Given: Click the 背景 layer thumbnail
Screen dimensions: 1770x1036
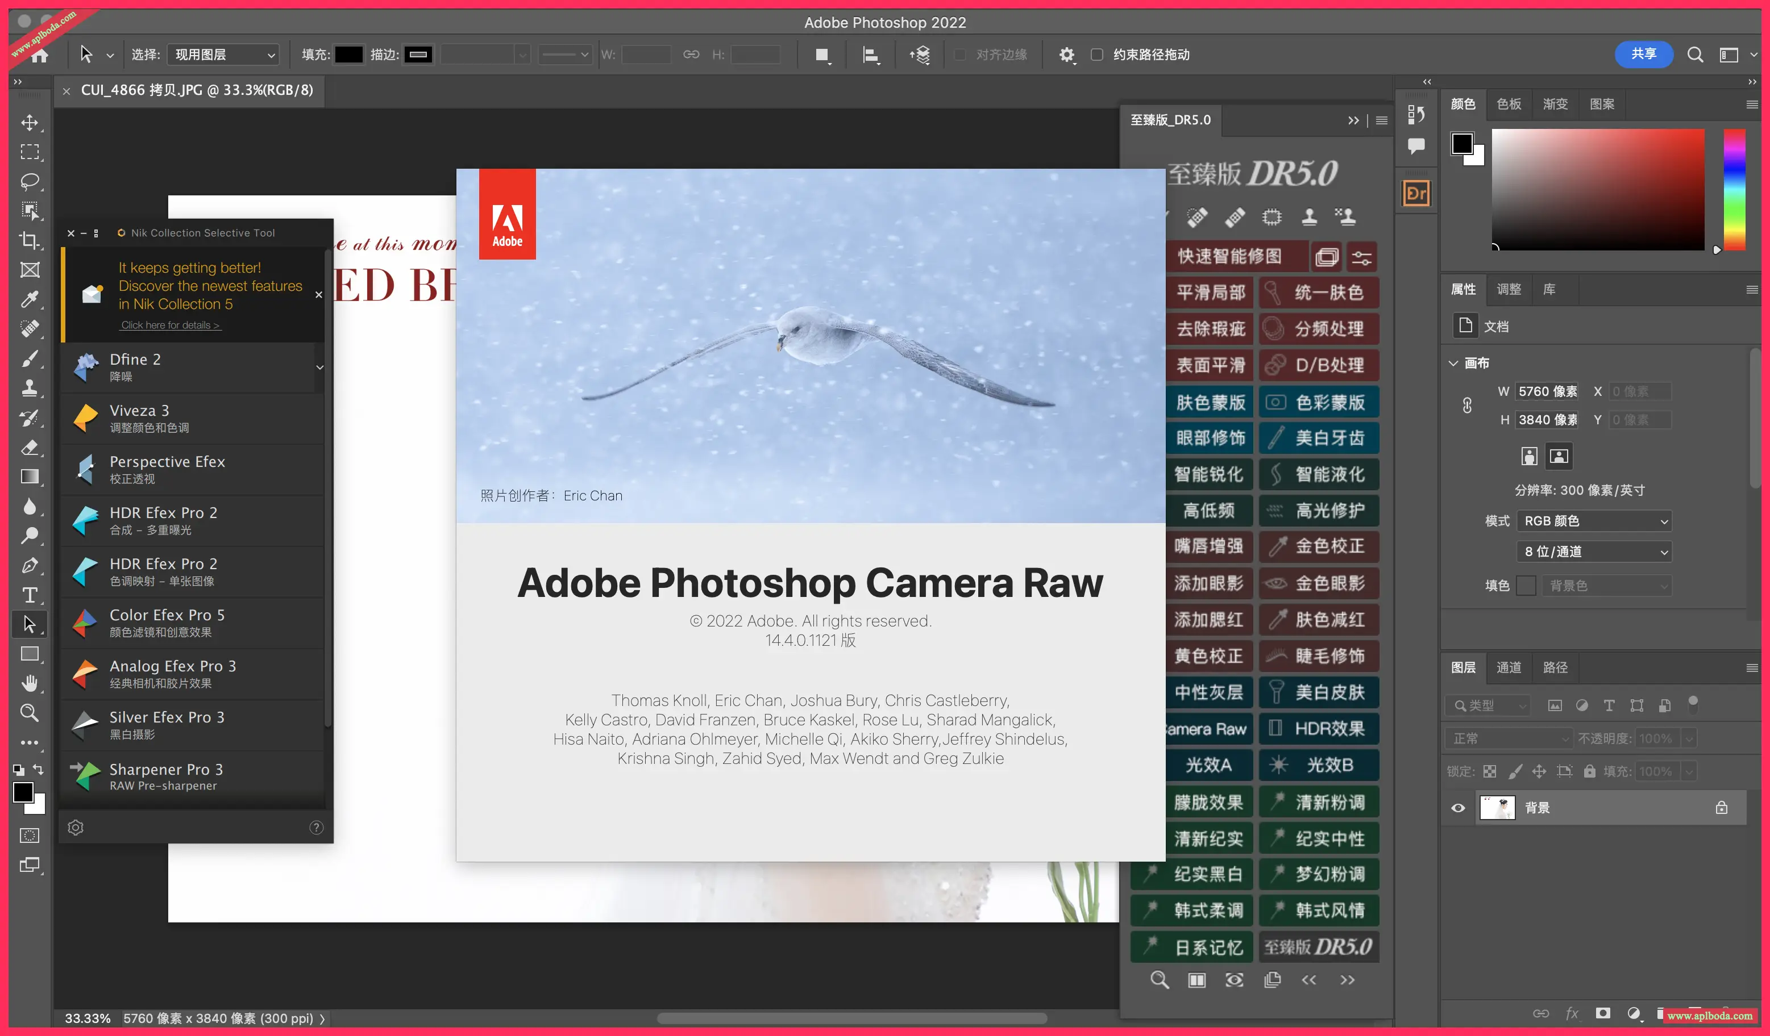Looking at the screenshot, I should click(x=1497, y=808).
